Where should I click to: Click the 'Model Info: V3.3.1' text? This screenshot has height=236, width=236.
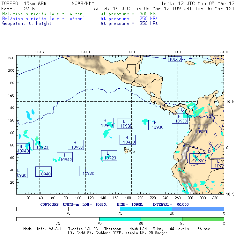(42, 229)
